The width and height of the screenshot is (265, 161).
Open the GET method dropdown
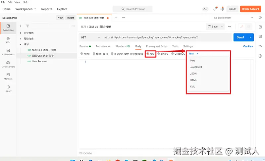(90, 37)
